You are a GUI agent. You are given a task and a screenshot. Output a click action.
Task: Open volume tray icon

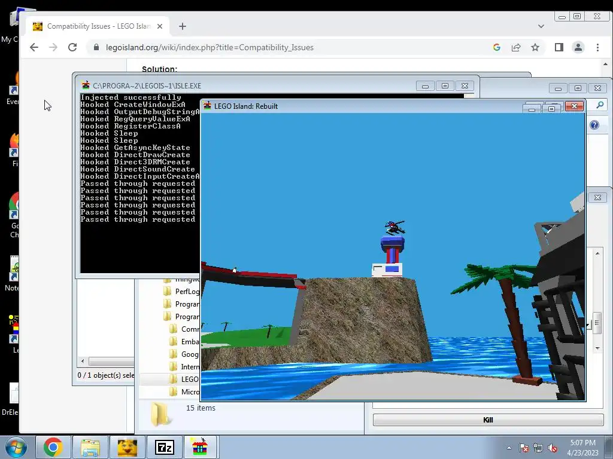pos(553,448)
